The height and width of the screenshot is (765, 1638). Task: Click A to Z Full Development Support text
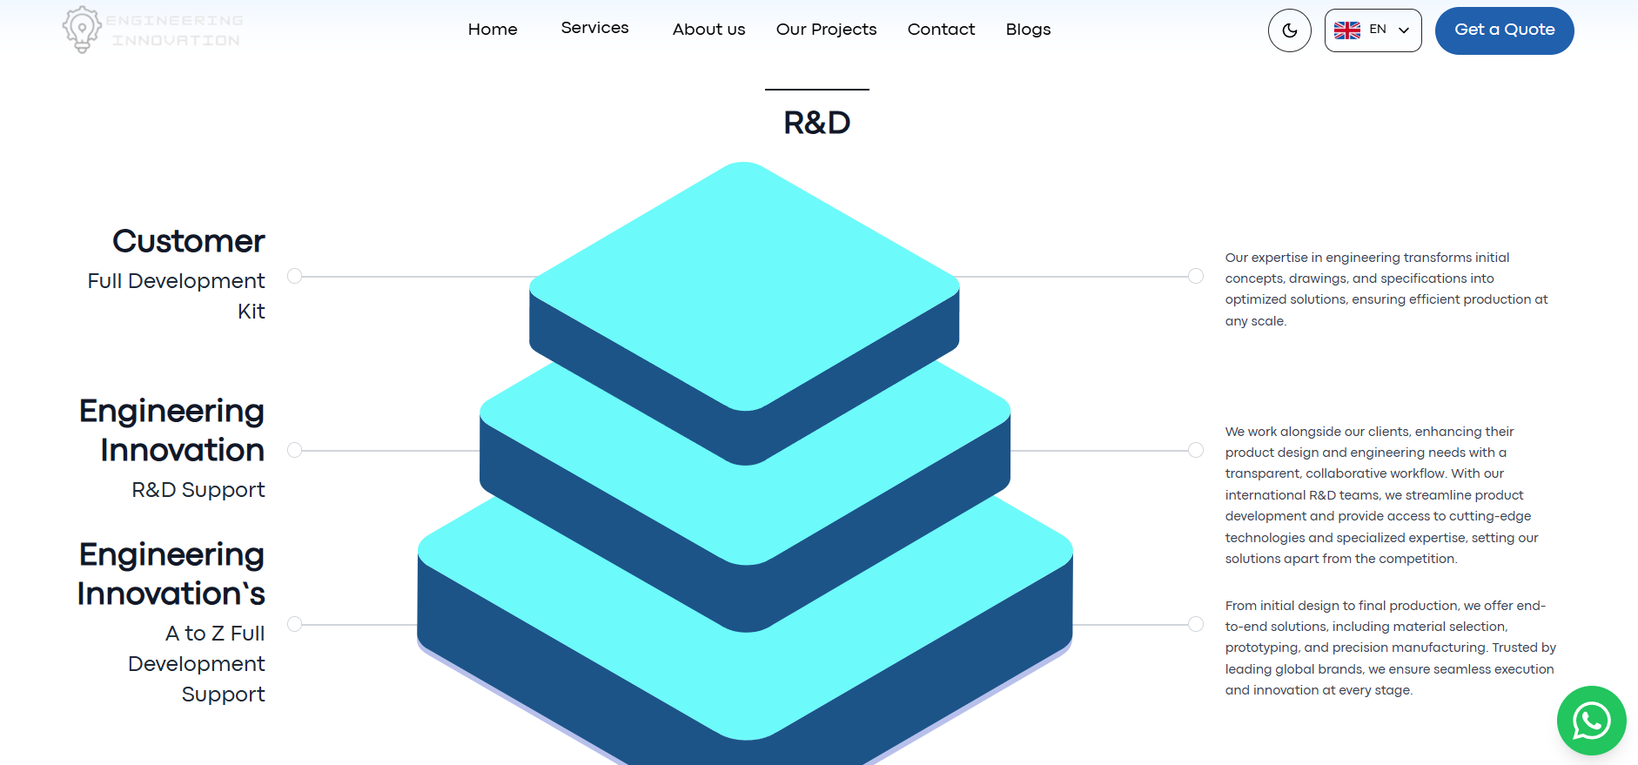197,664
